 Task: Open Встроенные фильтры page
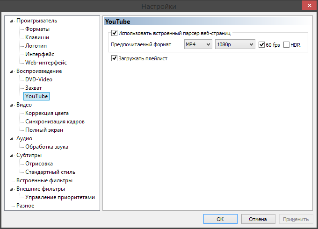(x=44, y=180)
